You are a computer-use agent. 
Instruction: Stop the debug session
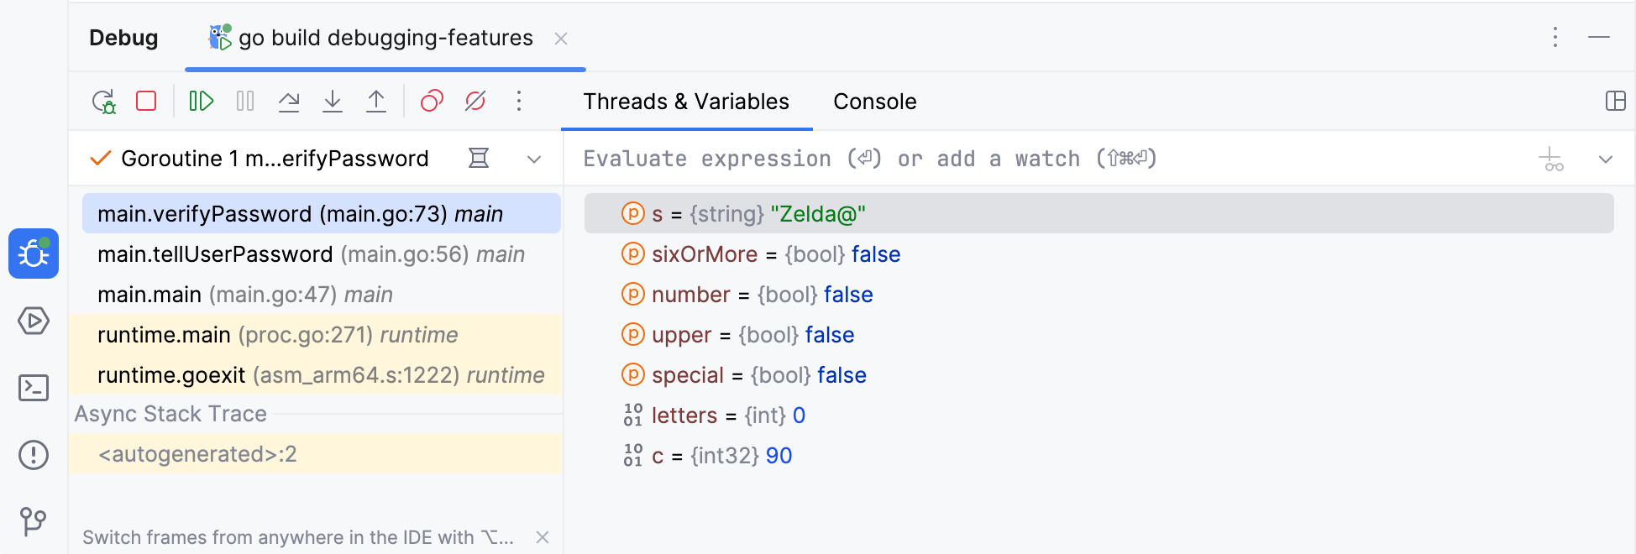pyautogui.click(x=146, y=102)
